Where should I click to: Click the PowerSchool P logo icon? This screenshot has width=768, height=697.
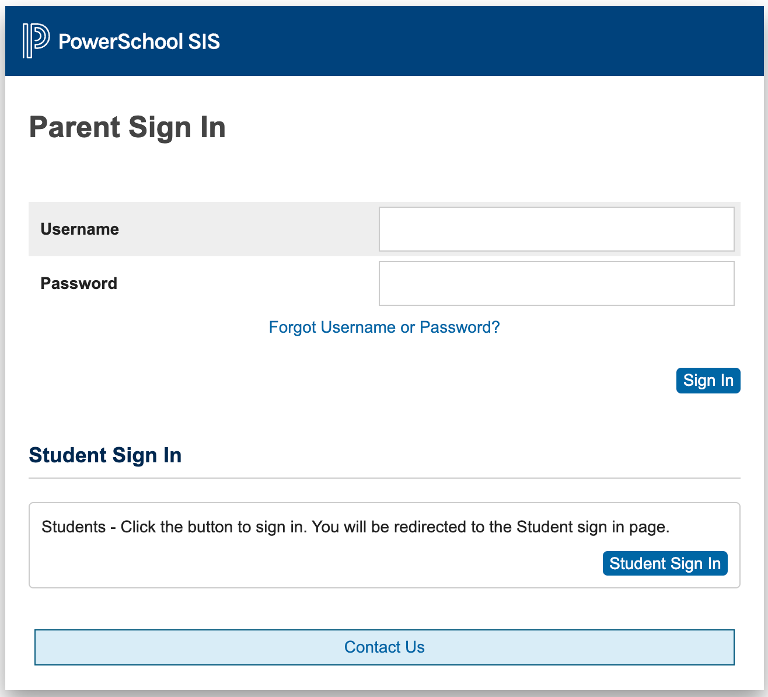coord(36,41)
